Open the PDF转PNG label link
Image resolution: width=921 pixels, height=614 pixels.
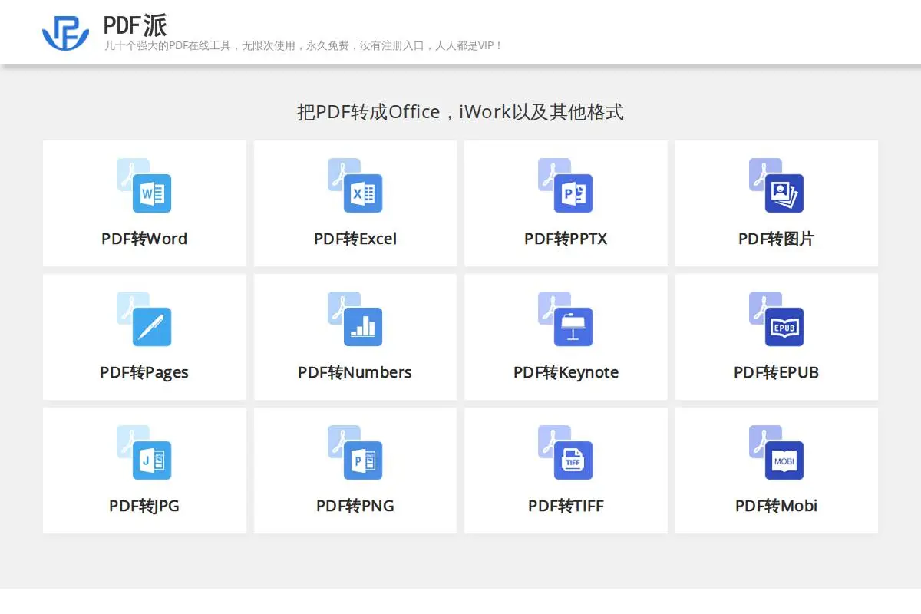(x=355, y=506)
